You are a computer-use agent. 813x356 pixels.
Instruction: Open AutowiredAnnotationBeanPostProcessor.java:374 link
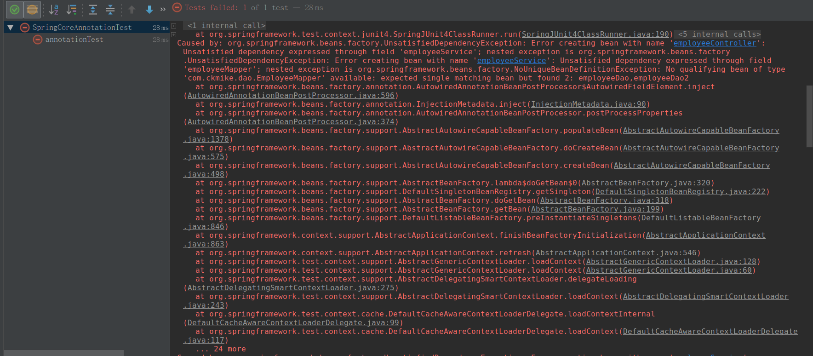[x=291, y=122]
